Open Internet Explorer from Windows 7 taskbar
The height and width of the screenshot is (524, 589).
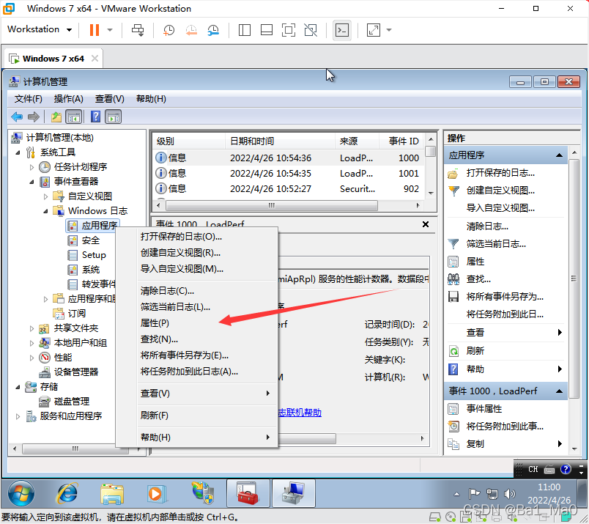[67, 493]
